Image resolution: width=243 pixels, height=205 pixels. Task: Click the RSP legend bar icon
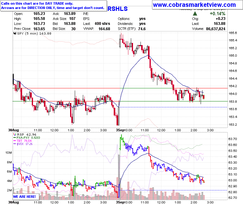point(15,134)
